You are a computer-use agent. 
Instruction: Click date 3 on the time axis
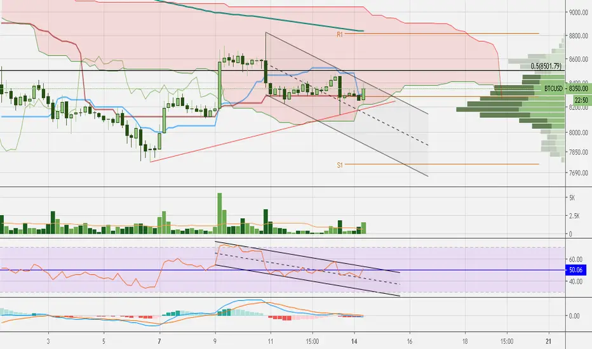[x=48, y=341]
